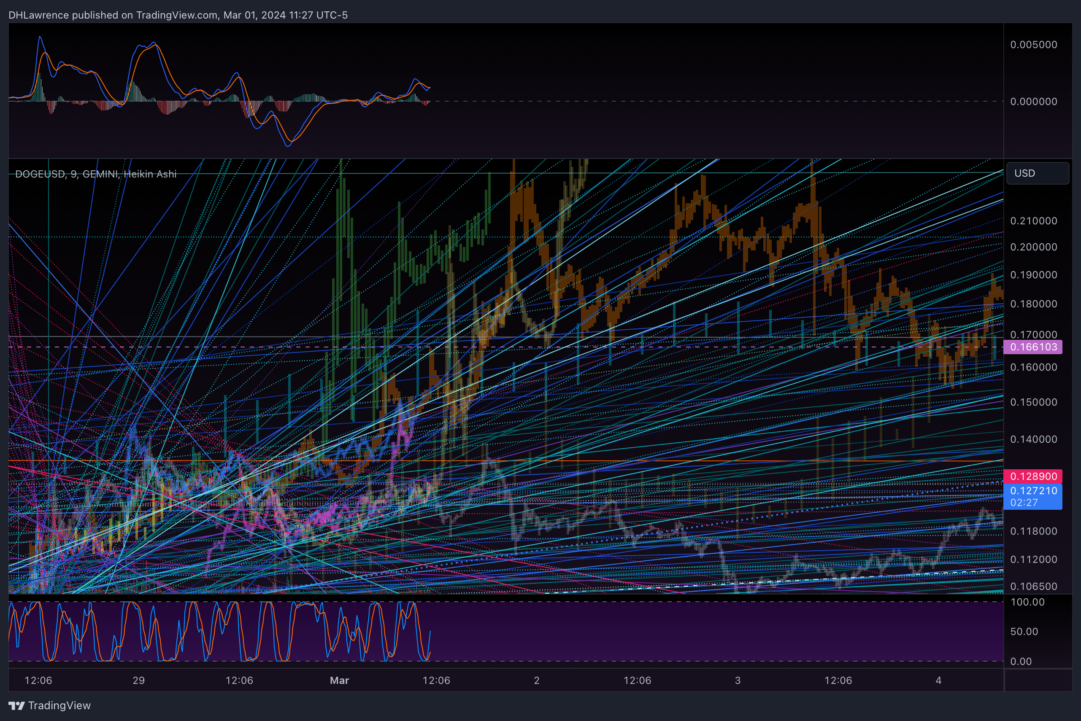1081x721 pixels.
Task: Click the 100.00 stochastic axis value
Action: [x=1027, y=602]
